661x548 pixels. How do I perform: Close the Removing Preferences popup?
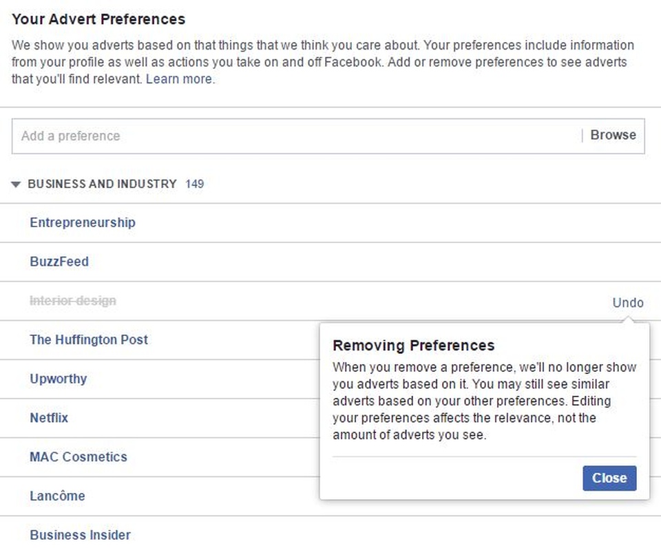coord(609,478)
